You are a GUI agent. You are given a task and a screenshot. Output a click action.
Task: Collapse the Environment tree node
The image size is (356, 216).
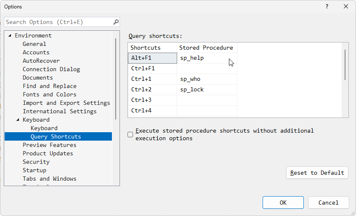[x=10, y=35]
